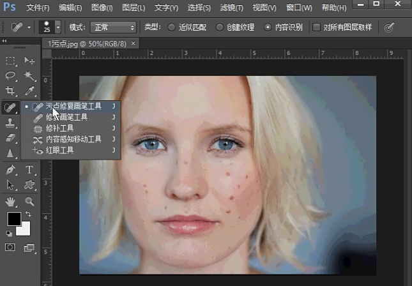Select the Clone Stamp tool

(10, 123)
